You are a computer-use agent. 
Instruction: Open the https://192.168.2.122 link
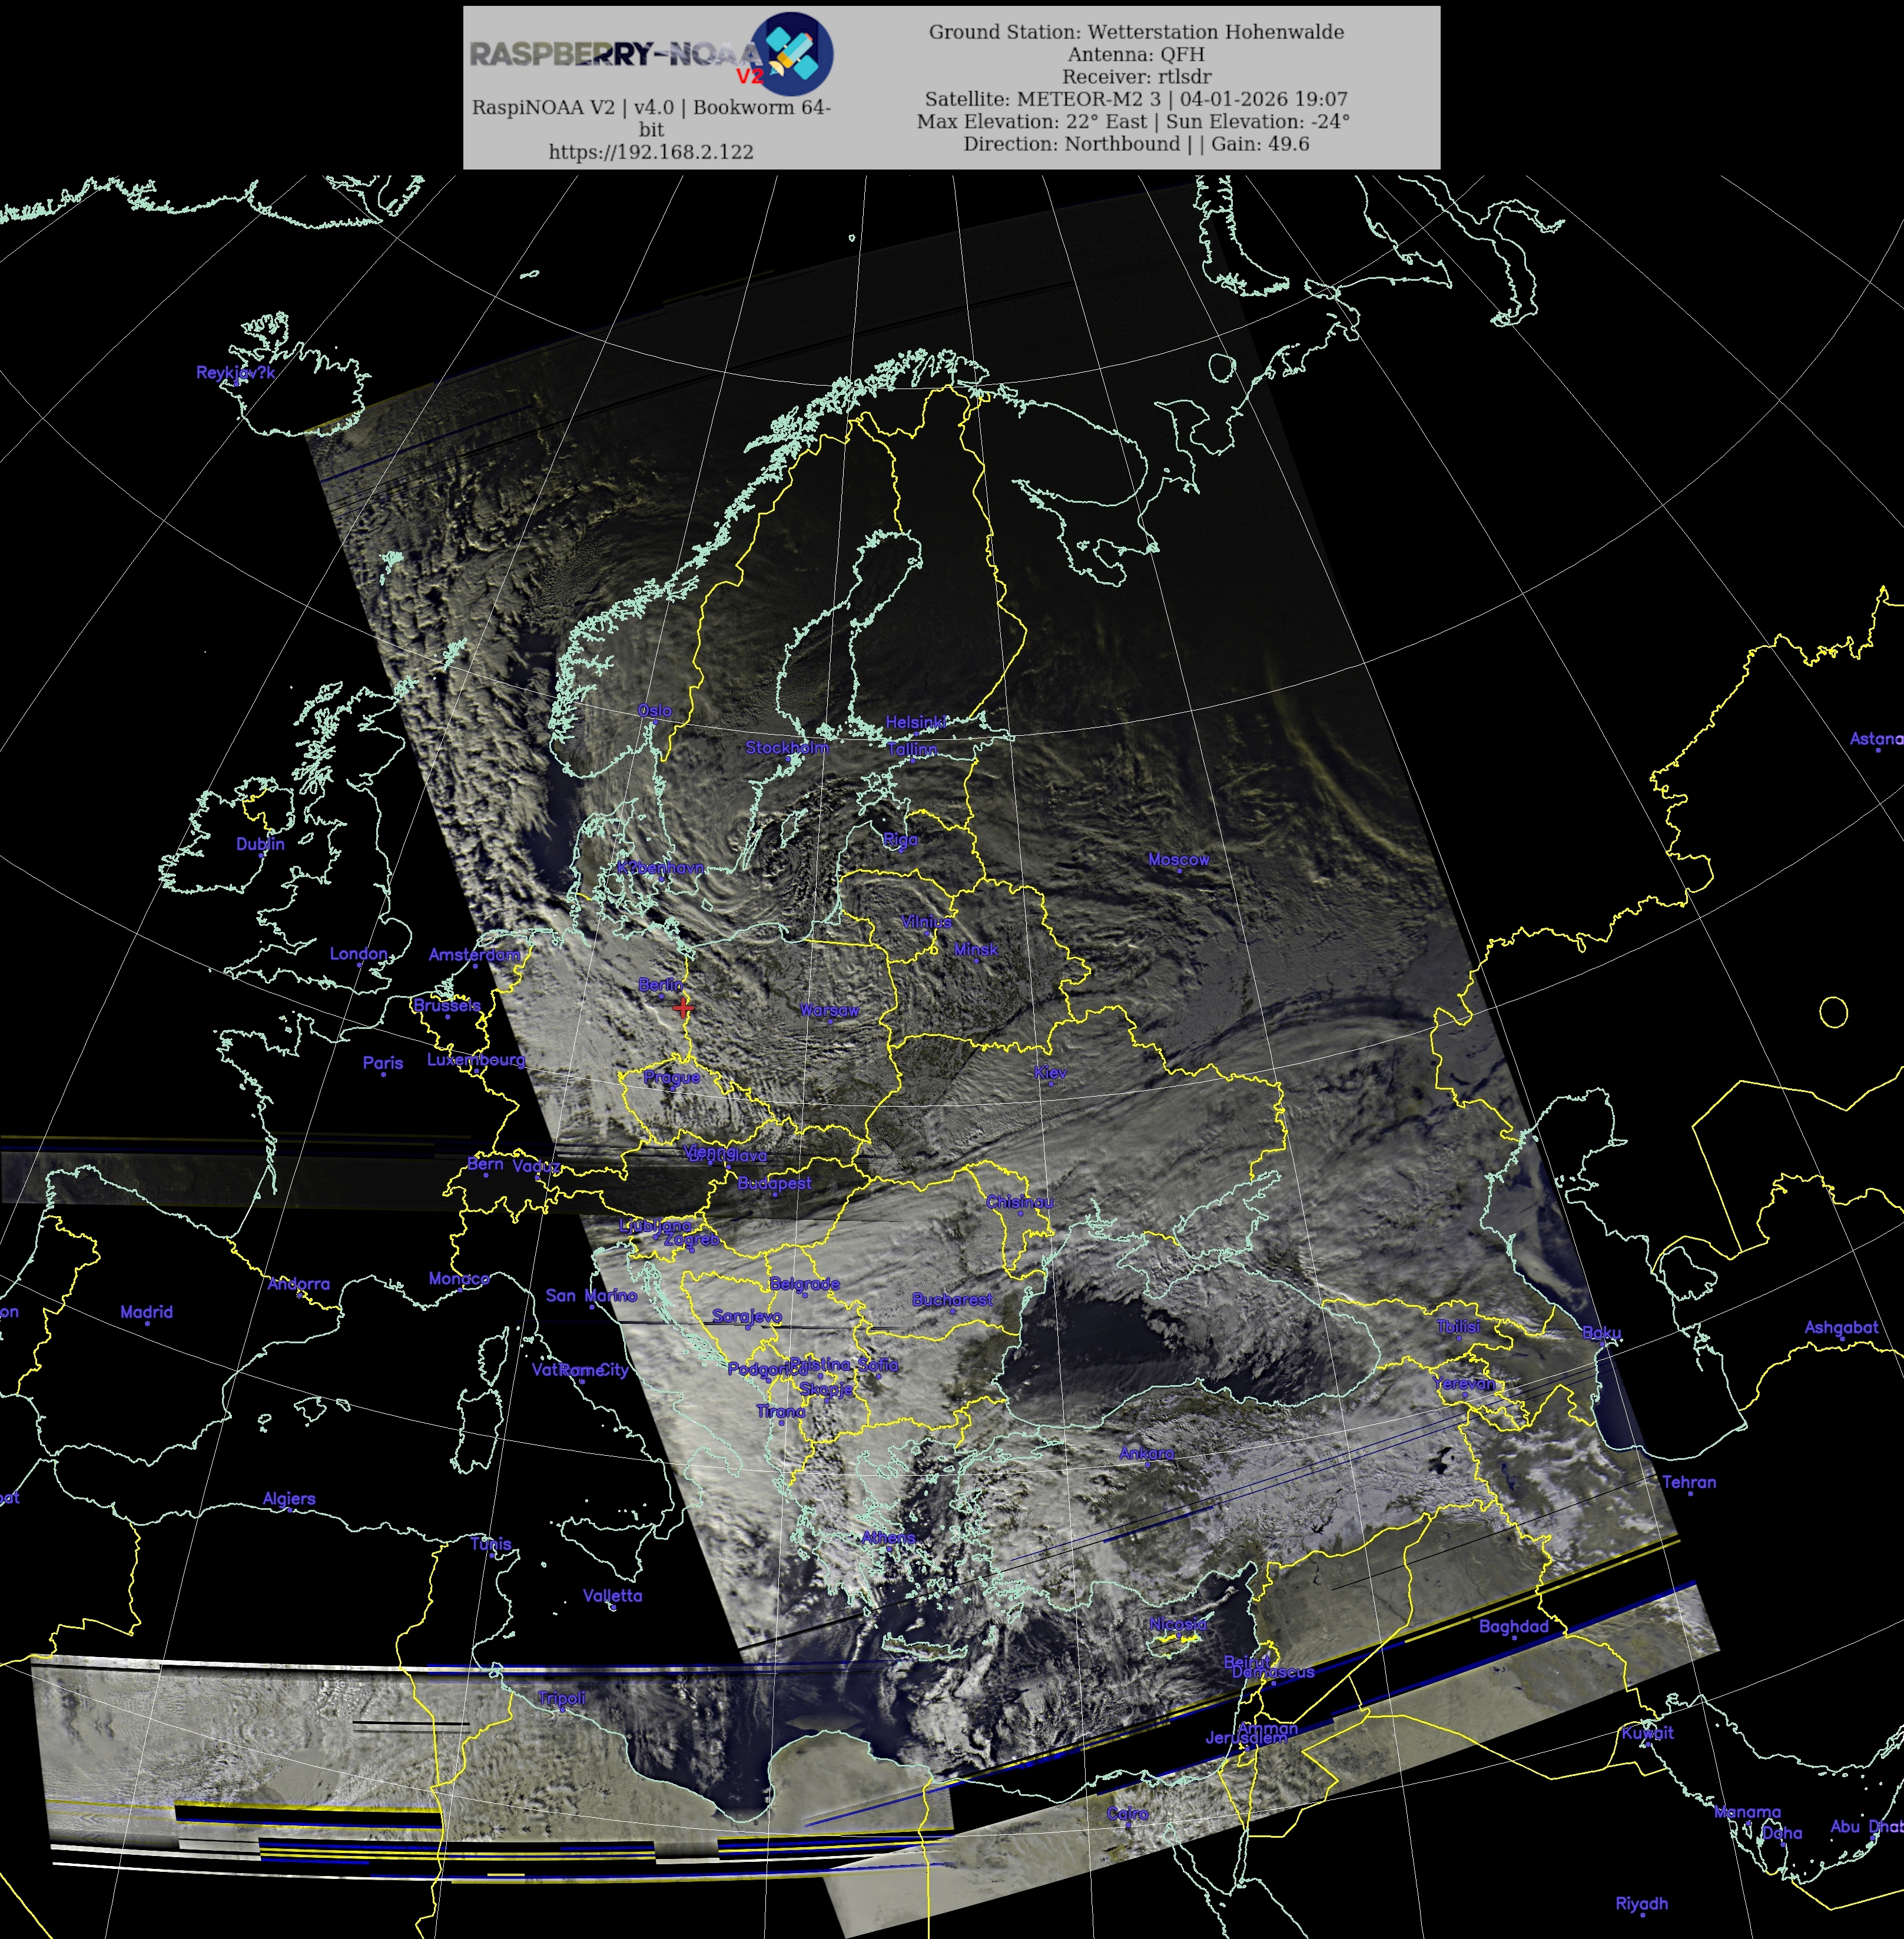(650, 152)
